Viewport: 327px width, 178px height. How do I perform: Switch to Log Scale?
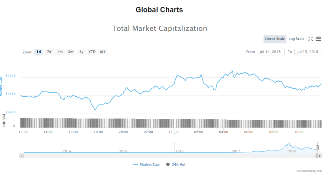pos(296,39)
